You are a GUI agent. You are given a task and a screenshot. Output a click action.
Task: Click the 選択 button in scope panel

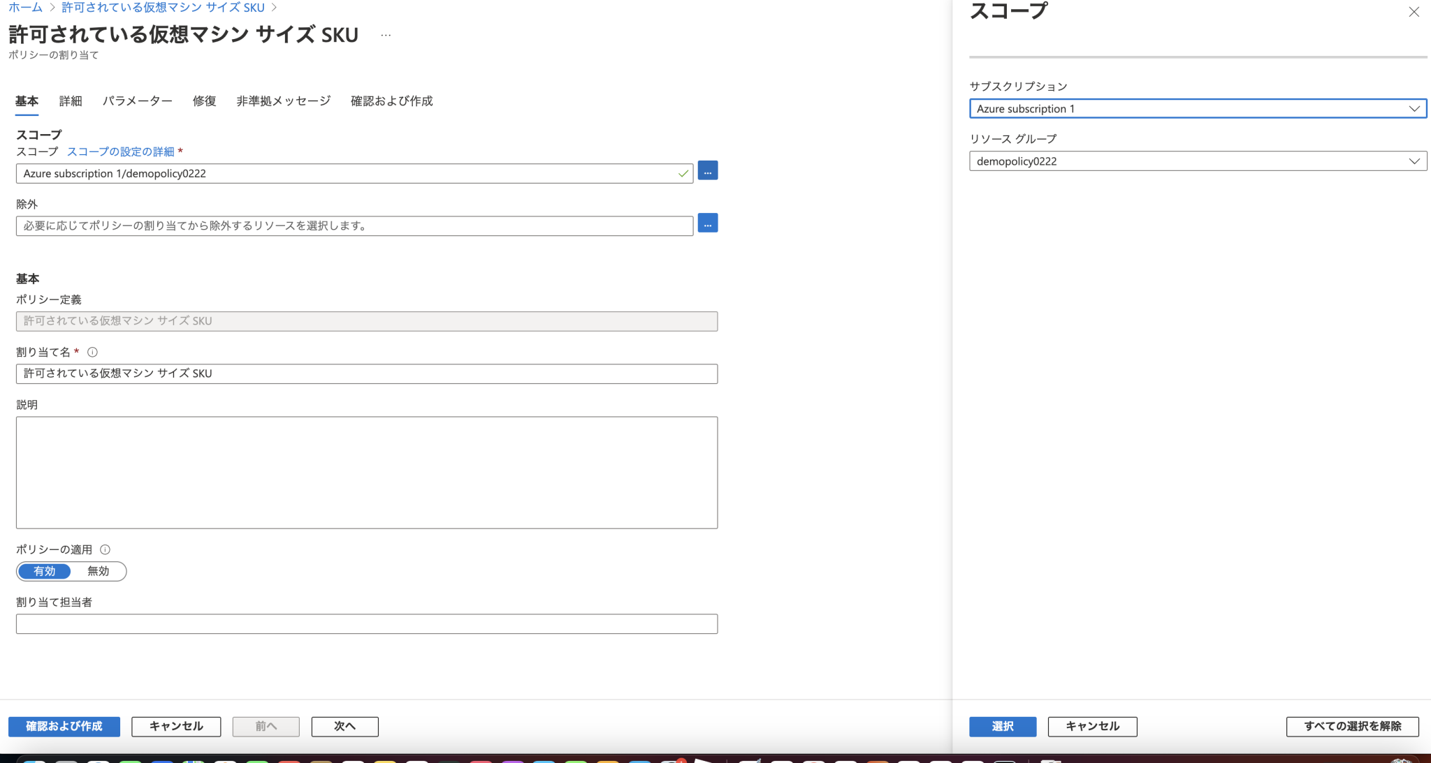(1002, 727)
